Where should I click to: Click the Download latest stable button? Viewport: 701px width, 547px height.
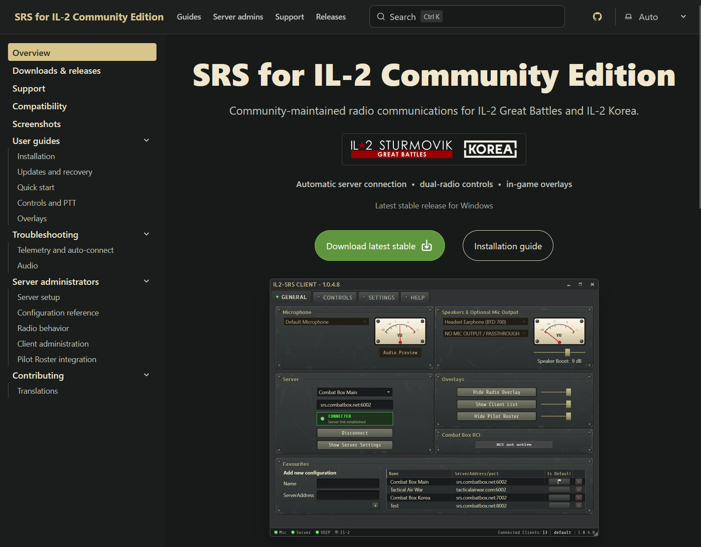point(380,246)
